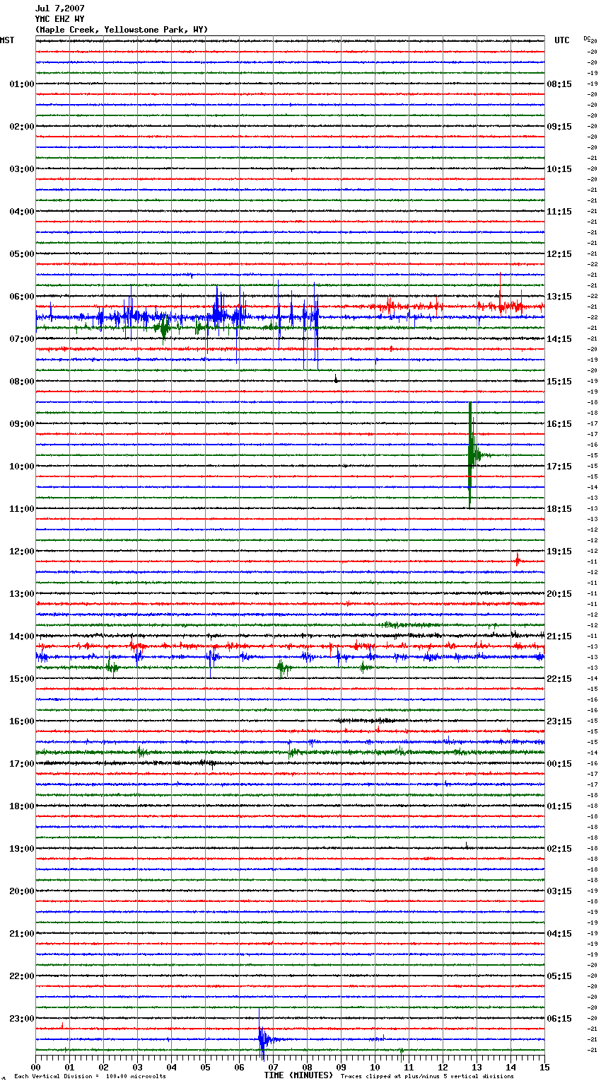Click the "18:00" MST time label

tap(22, 806)
